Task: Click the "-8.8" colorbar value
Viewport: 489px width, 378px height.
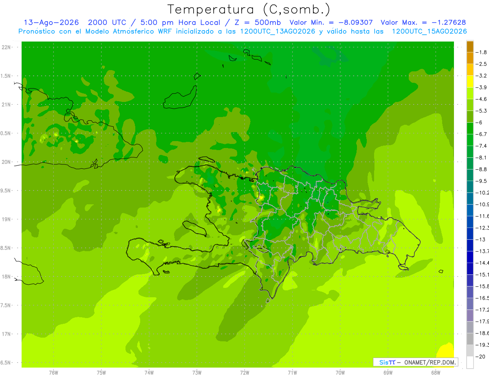Action: [x=482, y=169]
